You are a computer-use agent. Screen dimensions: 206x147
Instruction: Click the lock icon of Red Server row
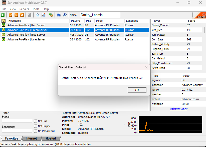(x=3, y=25)
